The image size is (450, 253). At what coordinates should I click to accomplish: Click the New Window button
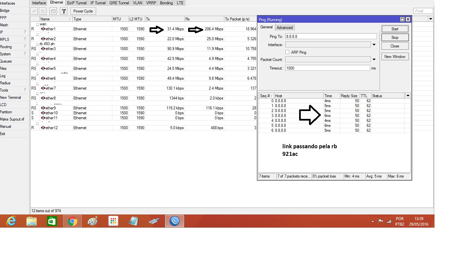395,57
